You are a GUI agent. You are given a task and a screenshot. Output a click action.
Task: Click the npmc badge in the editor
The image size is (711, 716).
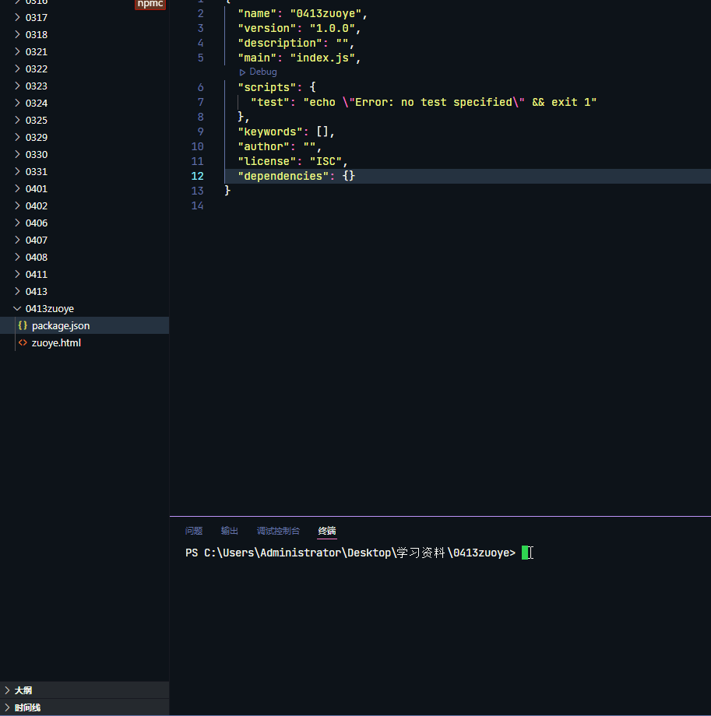(x=150, y=5)
